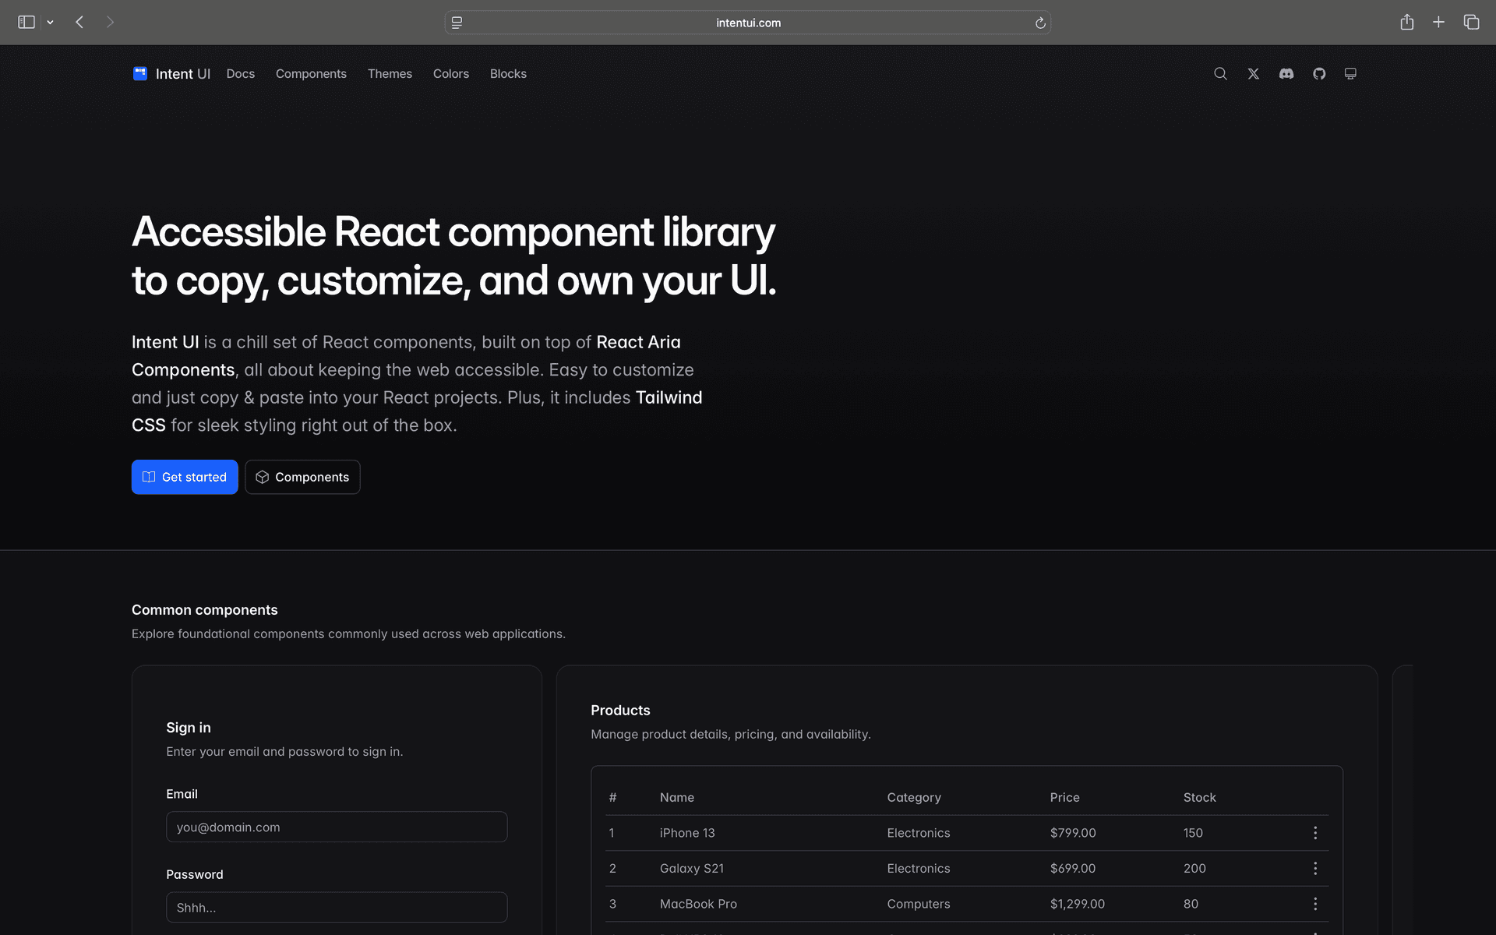Viewport: 1496px width, 935px height.
Task: Expand the sidebar dropdown chevron
Action: click(50, 23)
